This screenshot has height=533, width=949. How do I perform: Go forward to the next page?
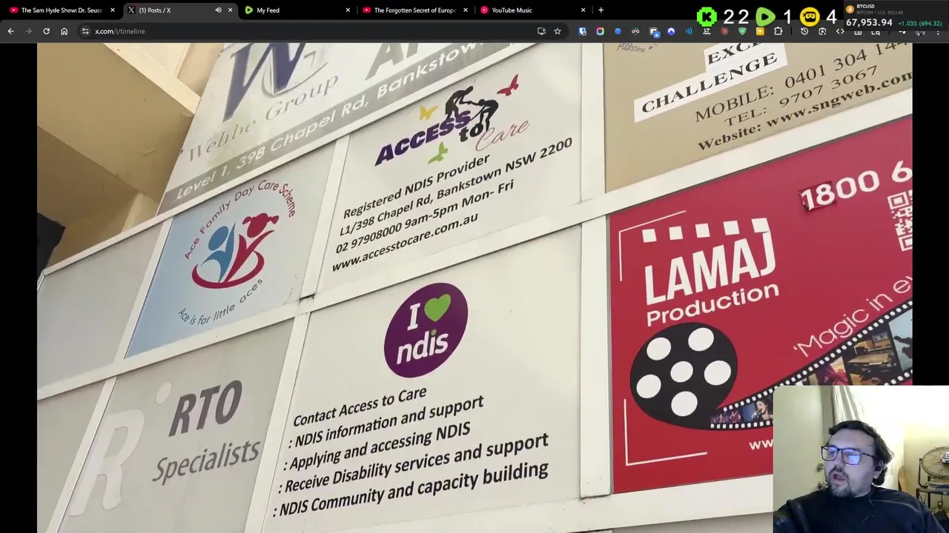(28, 31)
